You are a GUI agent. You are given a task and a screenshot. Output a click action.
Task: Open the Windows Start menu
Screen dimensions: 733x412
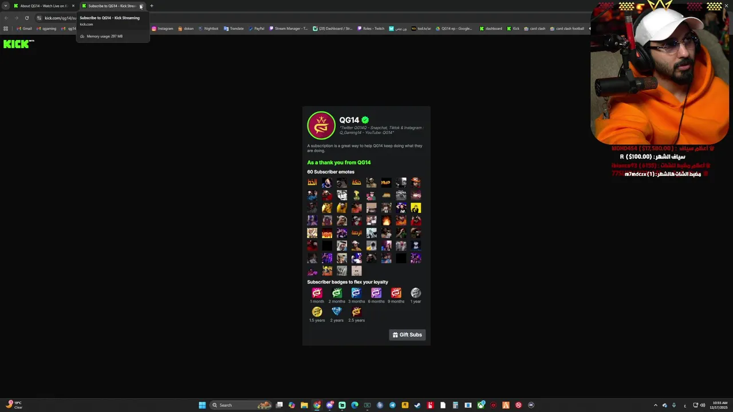tap(202, 405)
